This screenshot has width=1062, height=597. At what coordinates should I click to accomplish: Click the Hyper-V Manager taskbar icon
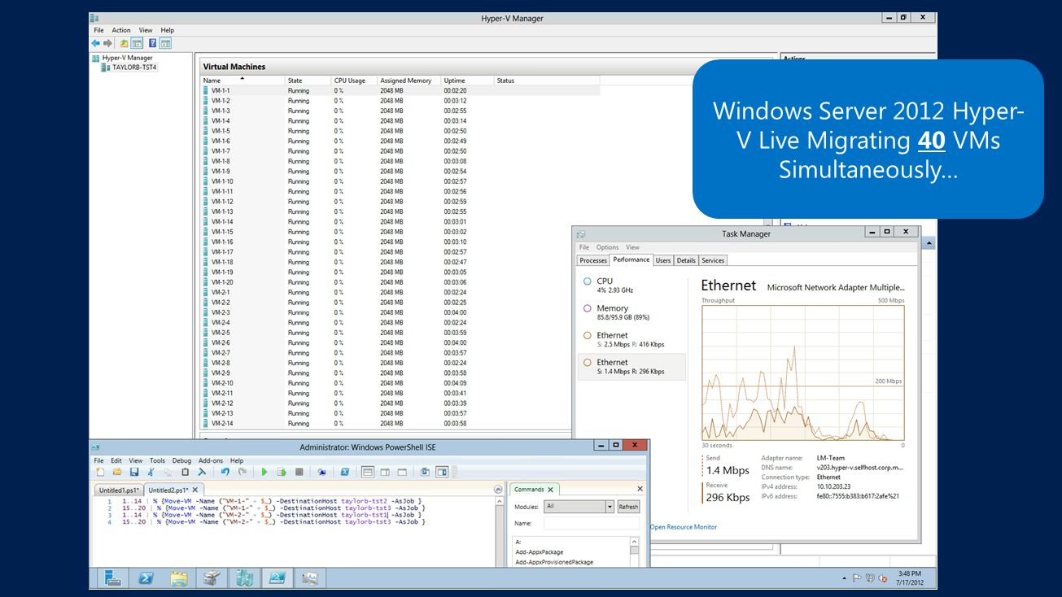pyautogui.click(x=244, y=578)
